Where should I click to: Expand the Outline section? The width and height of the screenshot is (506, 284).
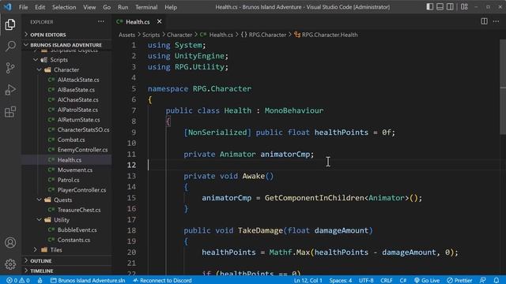(x=66, y=260)
